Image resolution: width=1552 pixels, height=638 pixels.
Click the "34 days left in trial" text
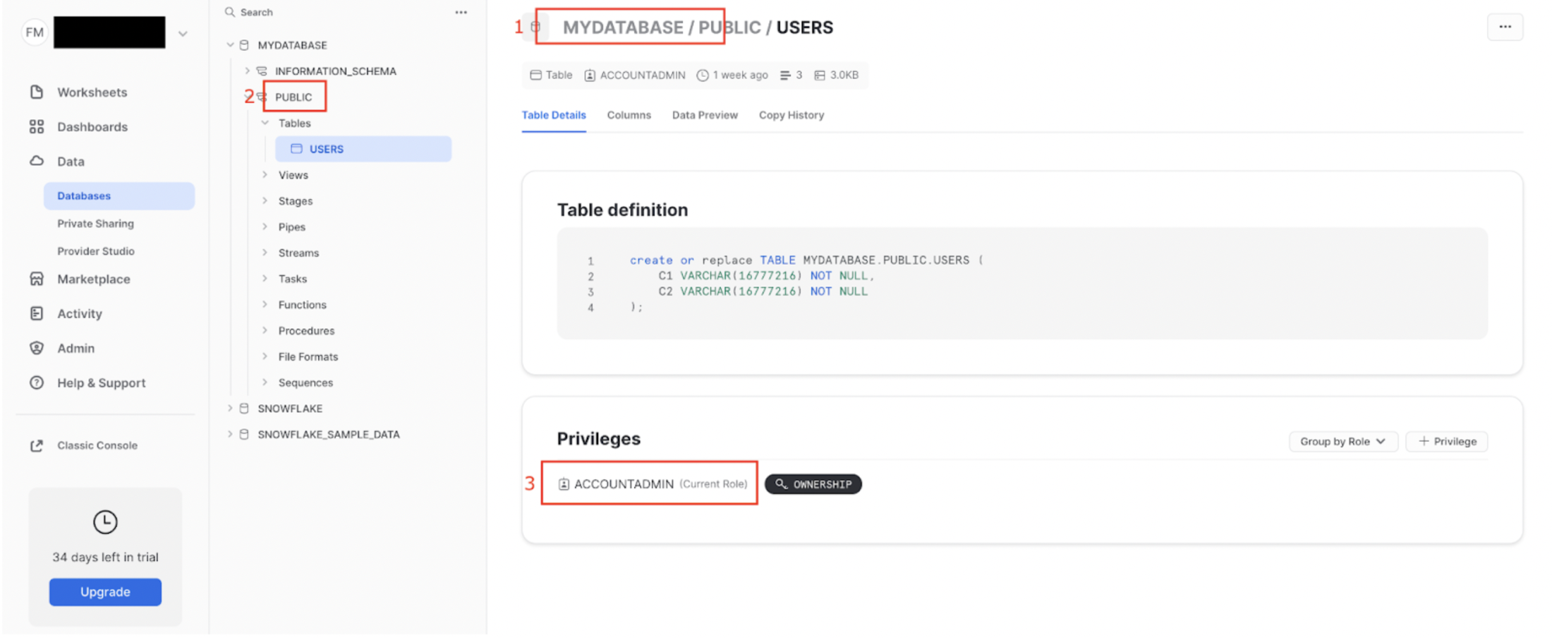click(105, 558)
